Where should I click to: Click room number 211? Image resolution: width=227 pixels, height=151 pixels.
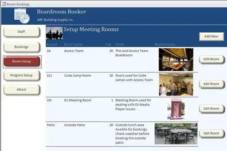49,75
